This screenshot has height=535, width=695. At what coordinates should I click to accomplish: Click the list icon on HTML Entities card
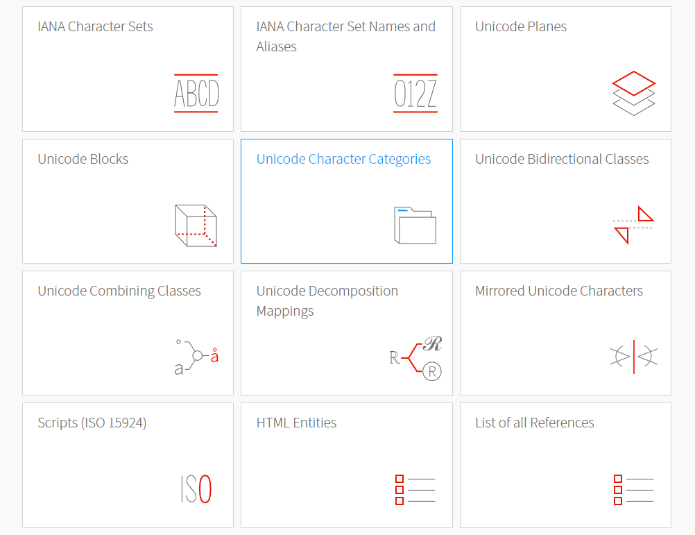(415, 489)
